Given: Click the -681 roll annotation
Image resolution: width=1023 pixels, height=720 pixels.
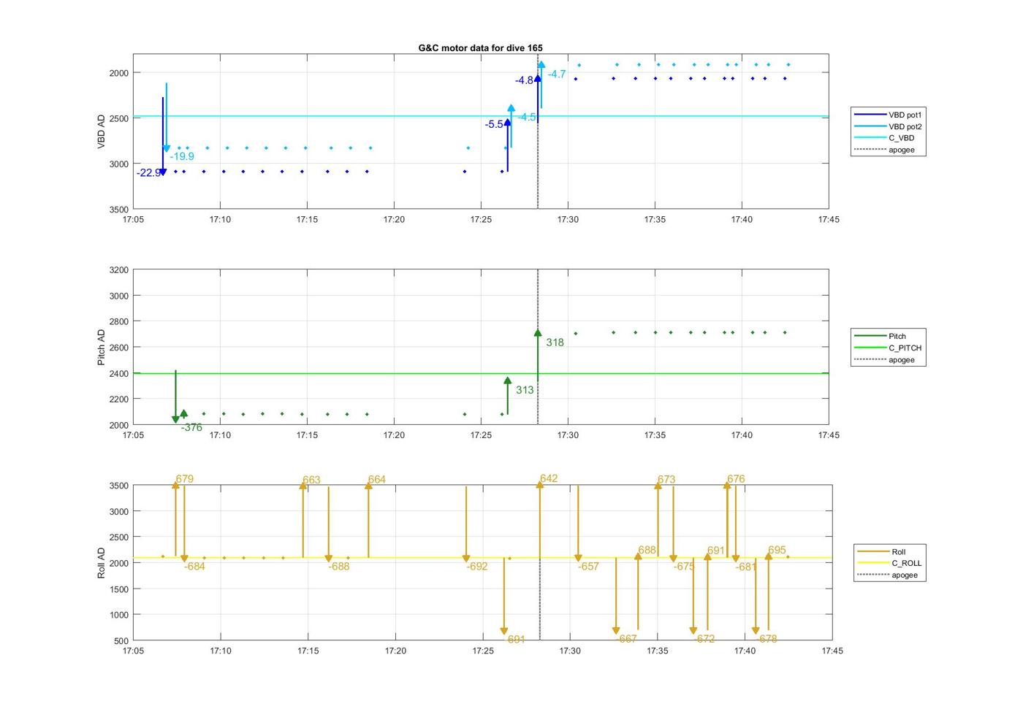Looking at the screenshot, I should tap(746, 566).
